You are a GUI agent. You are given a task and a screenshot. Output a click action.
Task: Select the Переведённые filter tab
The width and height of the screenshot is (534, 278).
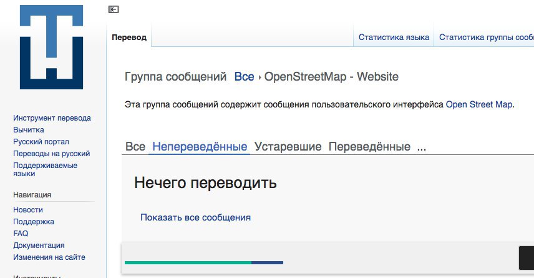(369, 147)
